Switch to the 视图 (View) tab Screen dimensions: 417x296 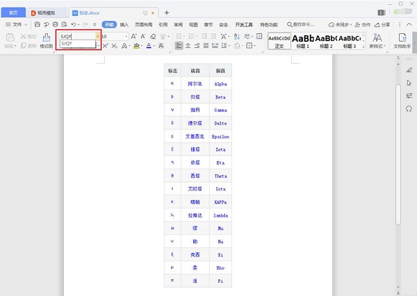(x=193, y=25)
